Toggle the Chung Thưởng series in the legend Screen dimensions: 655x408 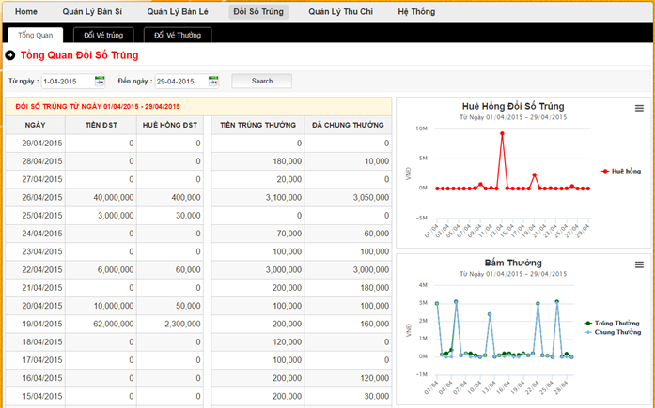[612, 332]
